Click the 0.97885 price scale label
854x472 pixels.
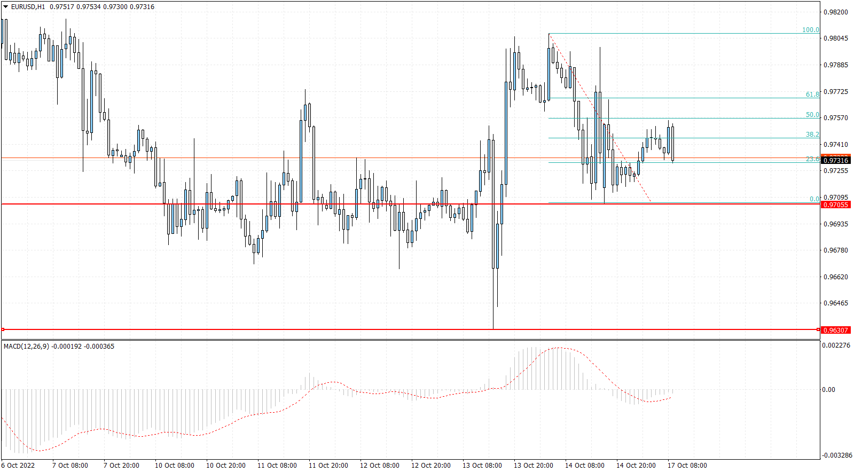click(x=836, y=65)
